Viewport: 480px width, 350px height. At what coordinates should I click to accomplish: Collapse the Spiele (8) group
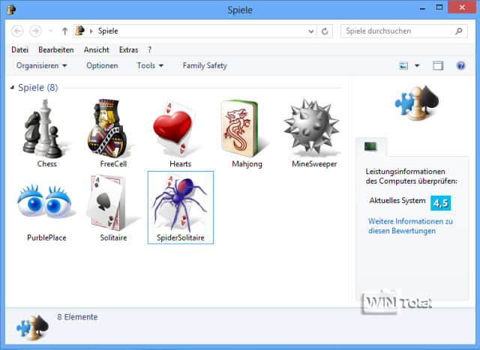(12, 88)
